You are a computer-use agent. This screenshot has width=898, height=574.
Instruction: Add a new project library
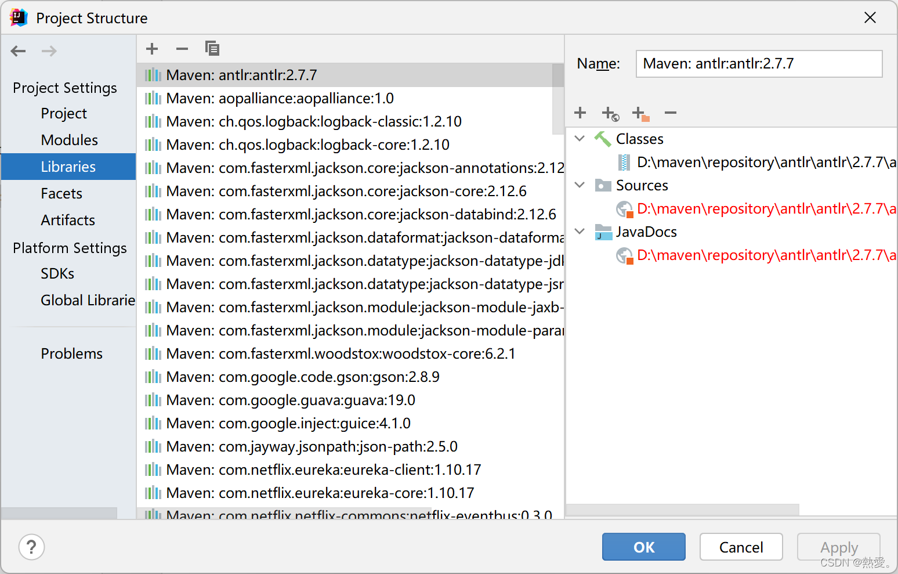pos(152,49)
